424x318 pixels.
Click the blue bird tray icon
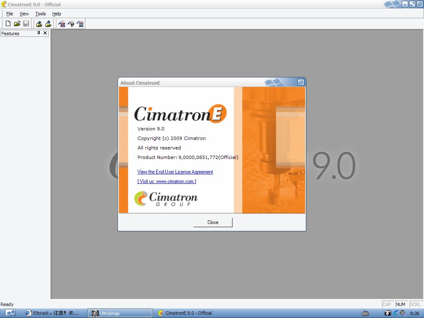(x=395, y=313)
